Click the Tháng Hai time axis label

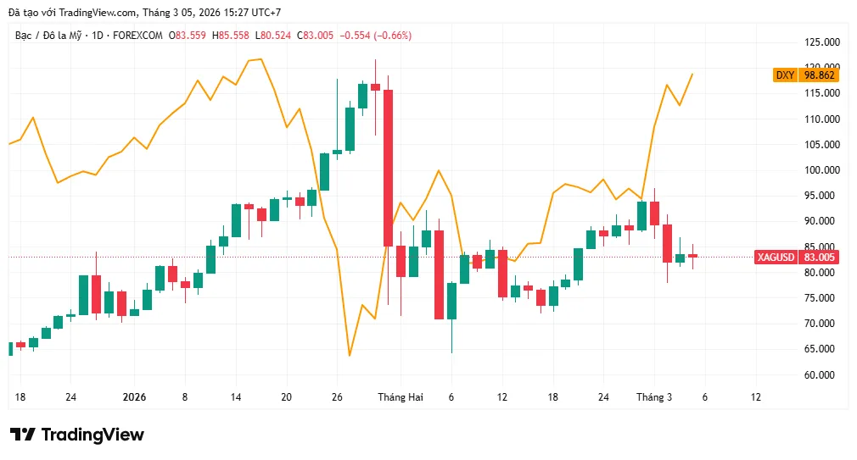click(x=400, y=397)
